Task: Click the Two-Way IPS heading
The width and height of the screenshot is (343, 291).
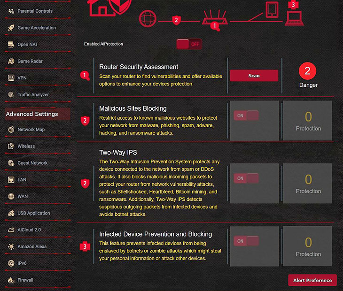Action: 118,152
